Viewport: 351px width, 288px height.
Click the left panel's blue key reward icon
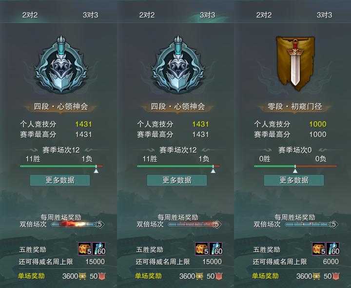pyautogui.click(x=98, y=249)
